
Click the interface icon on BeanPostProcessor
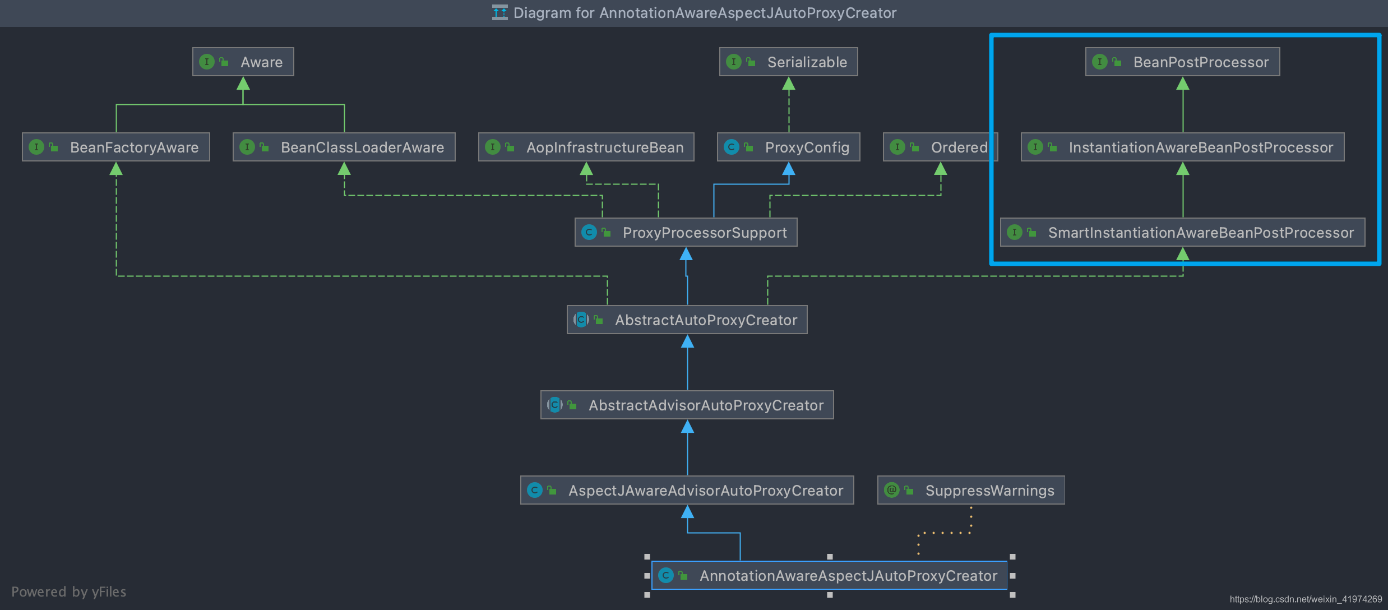[1099, 62]
